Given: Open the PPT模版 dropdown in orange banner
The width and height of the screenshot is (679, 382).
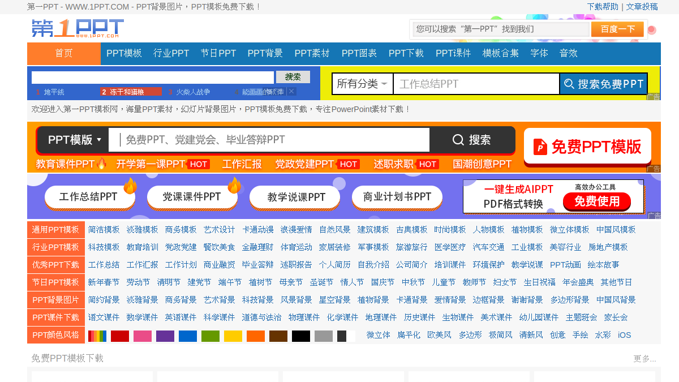Looking at the screenshot, I should tap(74, 140).
